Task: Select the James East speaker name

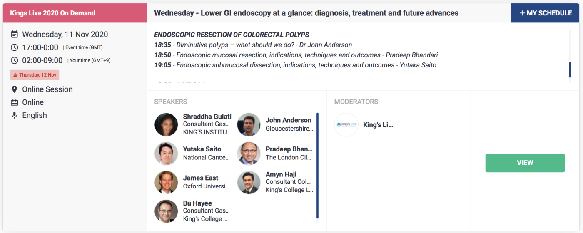Action: pyautogui.click(x=201, y=178)
